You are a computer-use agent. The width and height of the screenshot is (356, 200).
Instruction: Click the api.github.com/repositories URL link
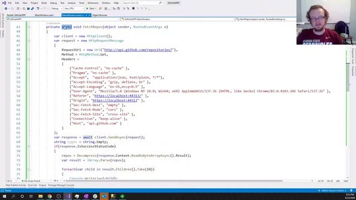139,50
